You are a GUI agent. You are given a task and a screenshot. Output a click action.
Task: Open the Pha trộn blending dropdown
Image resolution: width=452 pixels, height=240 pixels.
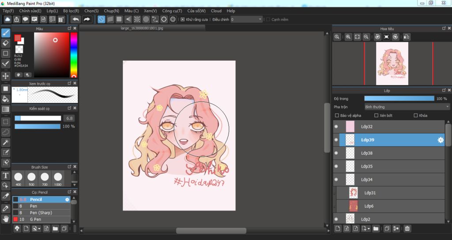[x=407, y=107]
